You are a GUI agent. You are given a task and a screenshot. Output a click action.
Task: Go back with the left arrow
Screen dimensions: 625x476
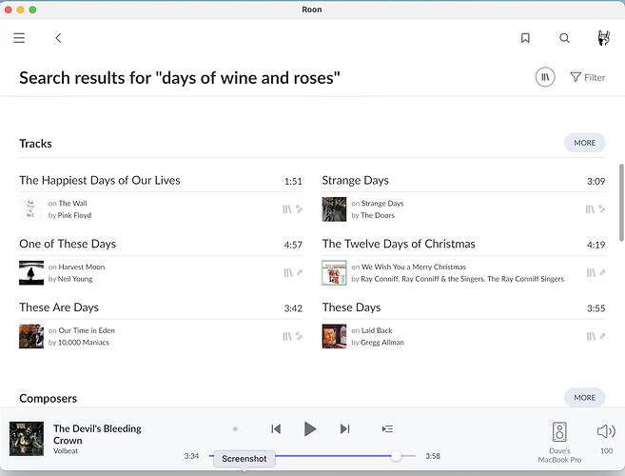coord(58,38)
